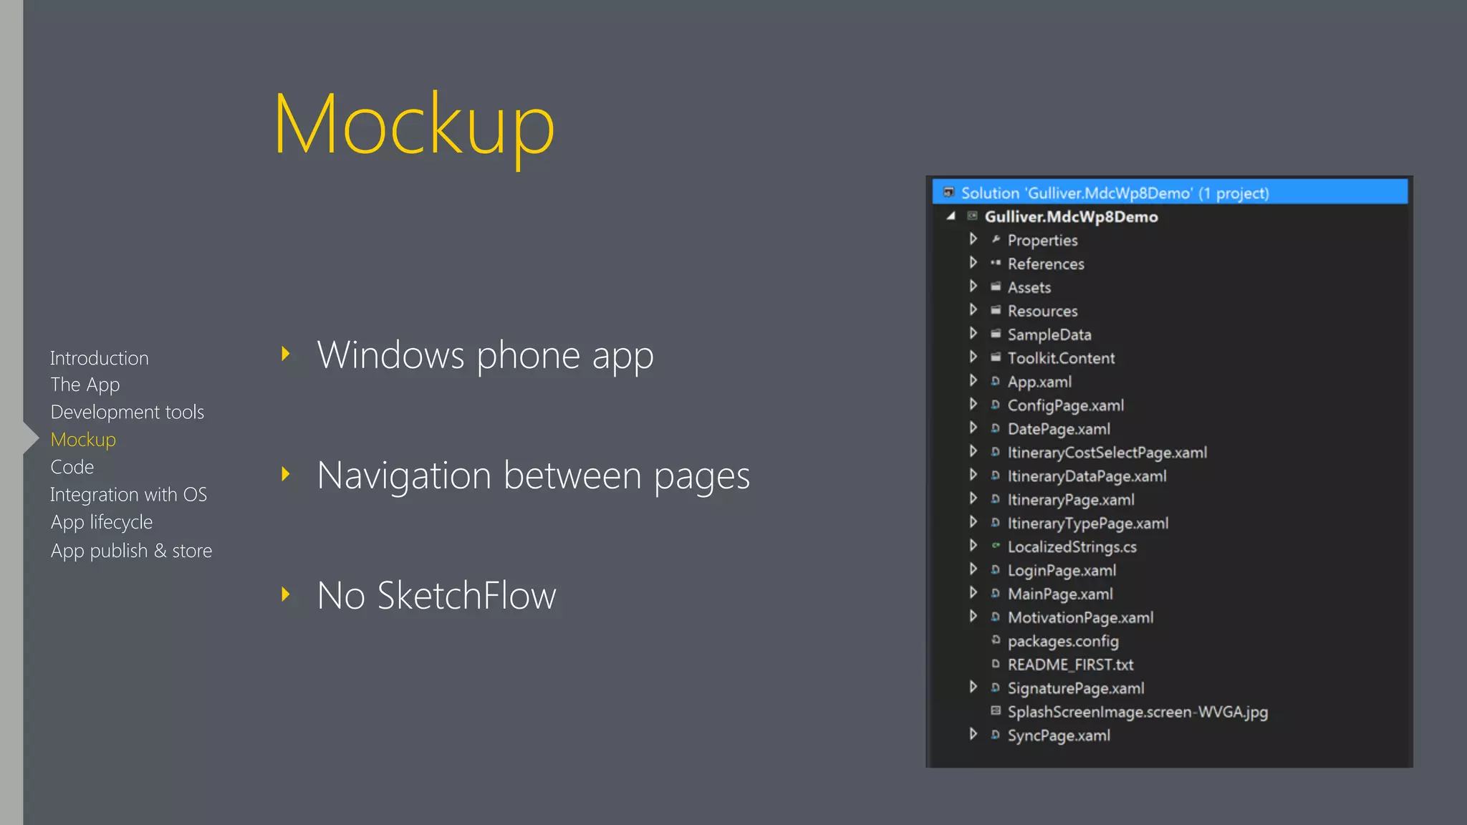Click the 'No SketchFlow' bullet text
This screenshot has height=825, width=1467.
(437, 595)
